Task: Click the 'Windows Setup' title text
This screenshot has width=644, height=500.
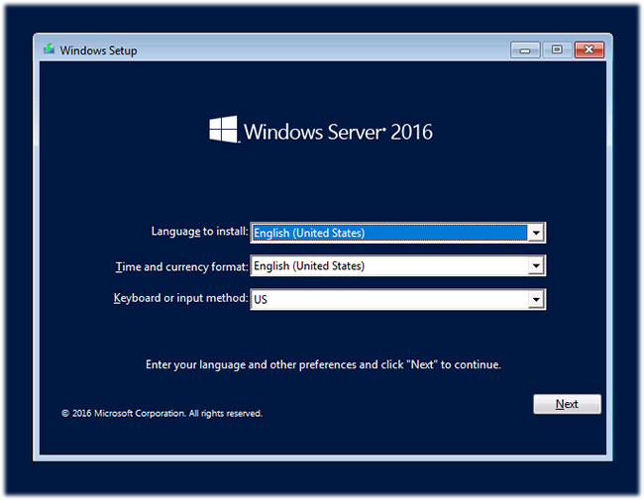Action: coord(98,50)
